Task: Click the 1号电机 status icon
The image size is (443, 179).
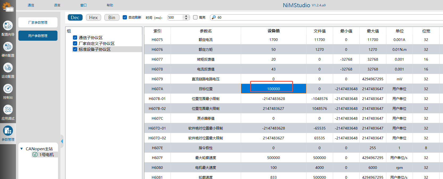Action: click(35, 155)
